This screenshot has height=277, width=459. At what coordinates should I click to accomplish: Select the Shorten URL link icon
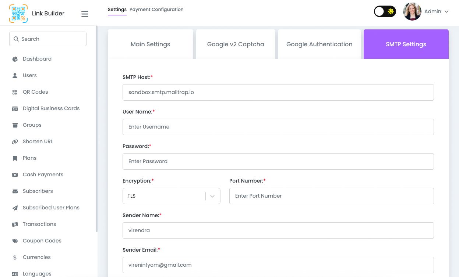pos(15,142)
